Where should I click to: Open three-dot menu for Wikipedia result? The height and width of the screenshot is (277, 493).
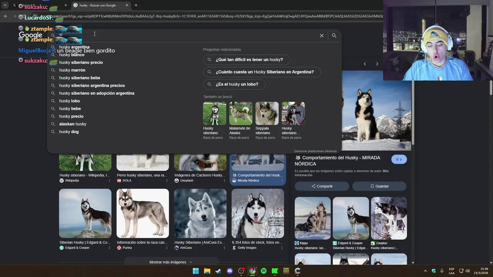(109, 180)
